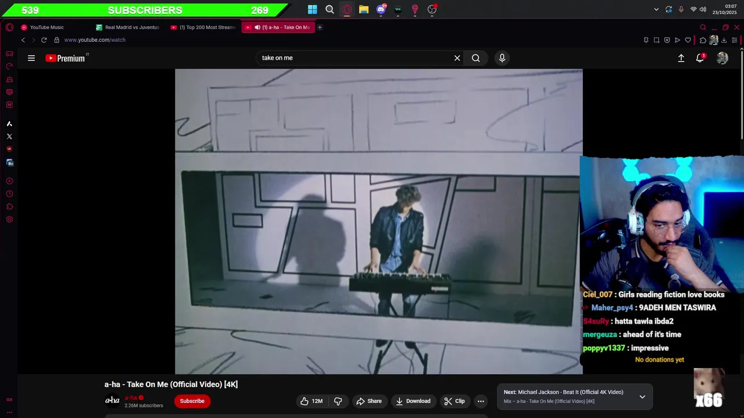Open the sidebar Settings gear icon

[9, 219]
